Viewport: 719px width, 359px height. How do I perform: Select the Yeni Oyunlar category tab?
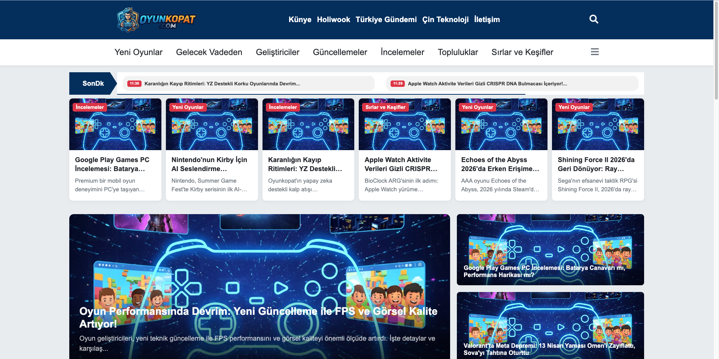point(139,52)
